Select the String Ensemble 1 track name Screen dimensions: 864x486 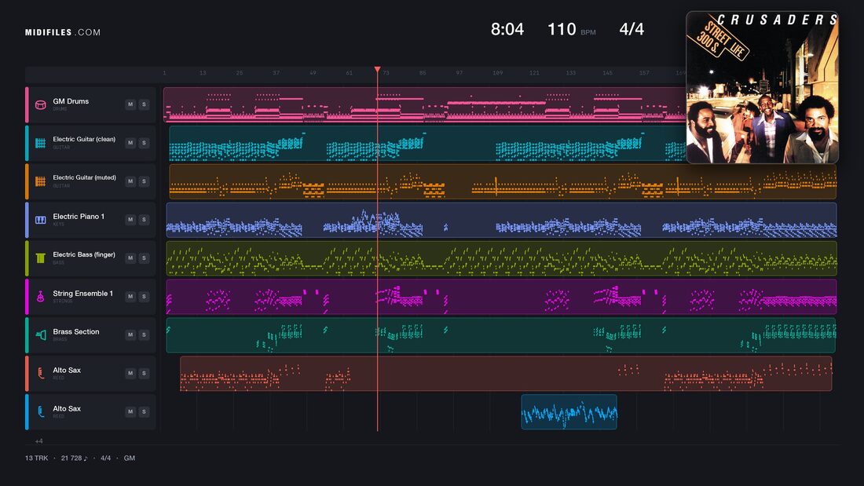tap(82, 293)
